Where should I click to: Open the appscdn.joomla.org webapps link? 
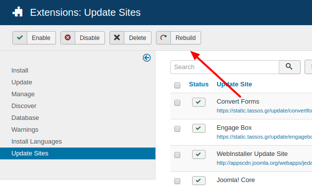click(264, 163)
